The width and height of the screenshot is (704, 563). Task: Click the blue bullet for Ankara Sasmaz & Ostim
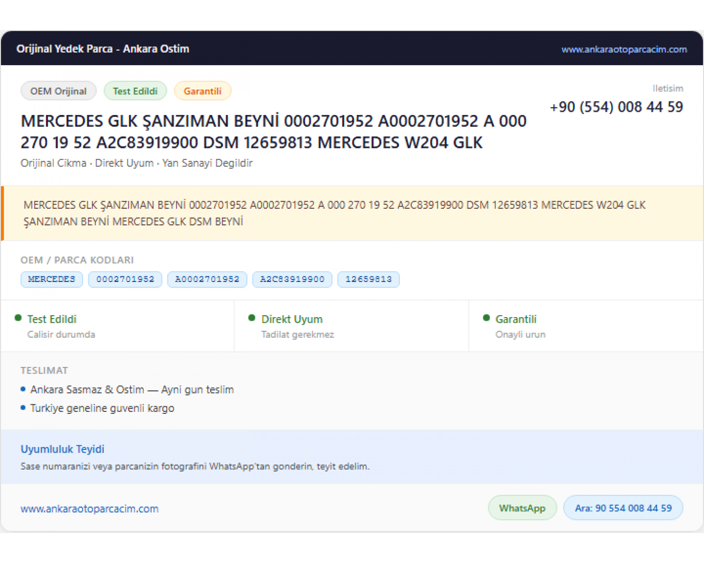click(x=23, y=389)
